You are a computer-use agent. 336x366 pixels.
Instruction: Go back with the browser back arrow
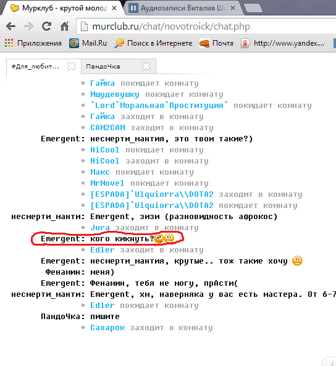(10, 27)
